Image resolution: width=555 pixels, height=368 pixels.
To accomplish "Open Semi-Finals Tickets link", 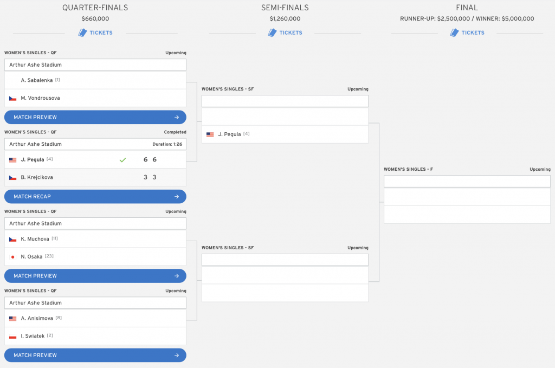I will 291,33.
